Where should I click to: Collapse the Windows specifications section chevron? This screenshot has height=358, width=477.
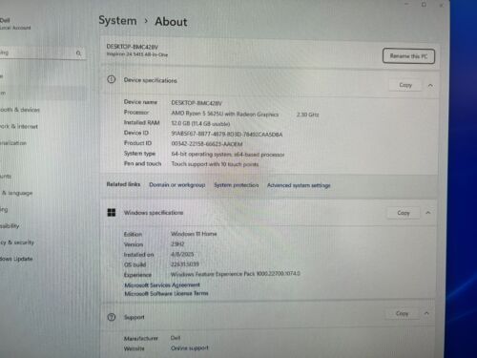coord(428,213)
